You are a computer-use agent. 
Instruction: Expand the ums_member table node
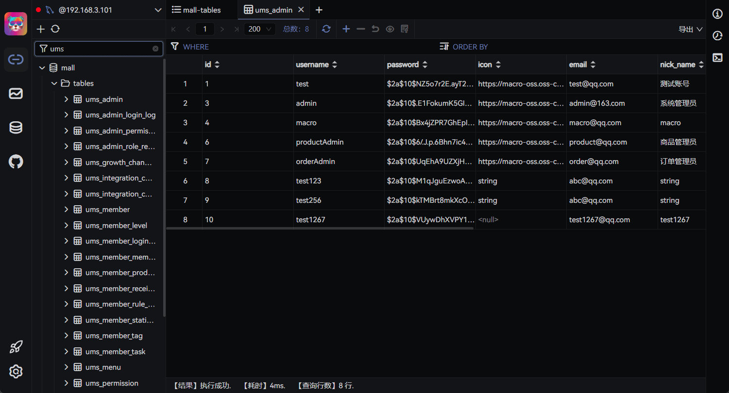67,210
